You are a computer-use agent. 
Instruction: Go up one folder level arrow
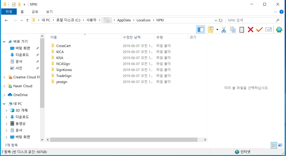[27, 20]
